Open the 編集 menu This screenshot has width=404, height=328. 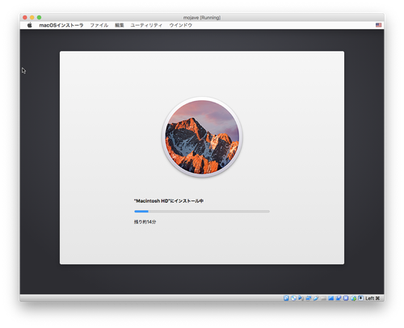tap(120, 25)
